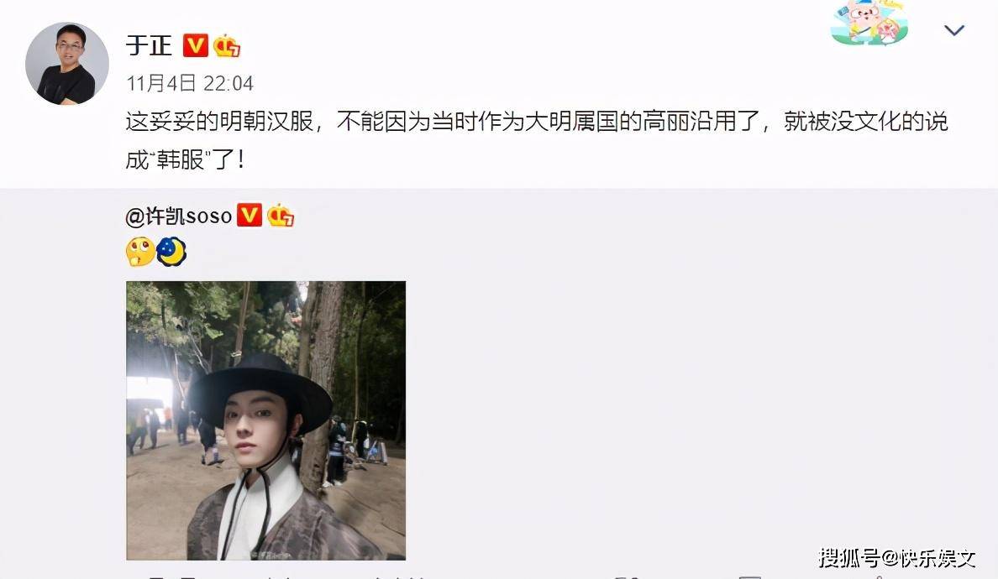
Task: Click the crown membership badge beside 于正
Action: (x=227, y=46)
